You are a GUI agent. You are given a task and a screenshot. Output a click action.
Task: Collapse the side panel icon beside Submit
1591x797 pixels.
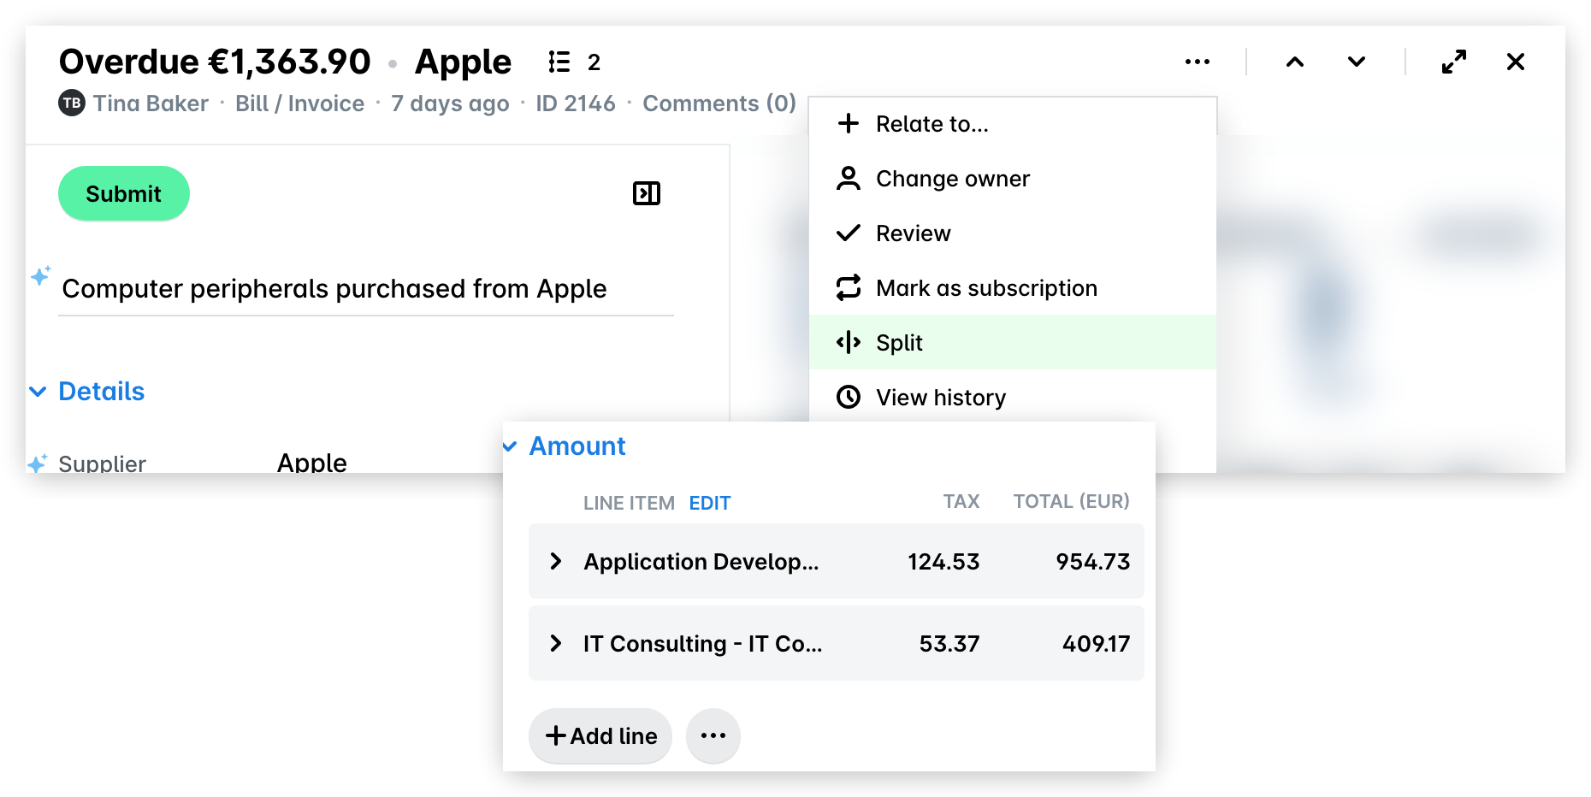click(647, 193)
